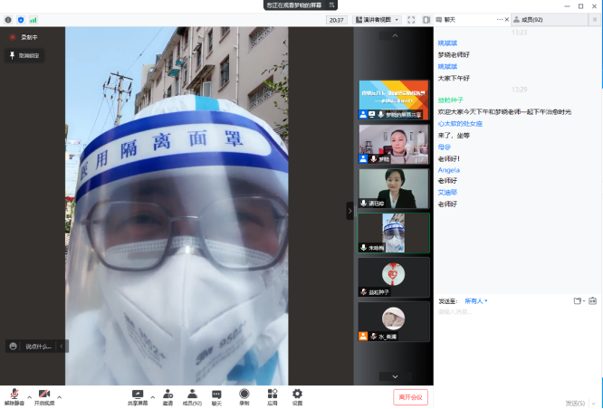
Task: Click the share screen (共享屏幕) icon
Action: pyautogui.click(x=138, y=395)
